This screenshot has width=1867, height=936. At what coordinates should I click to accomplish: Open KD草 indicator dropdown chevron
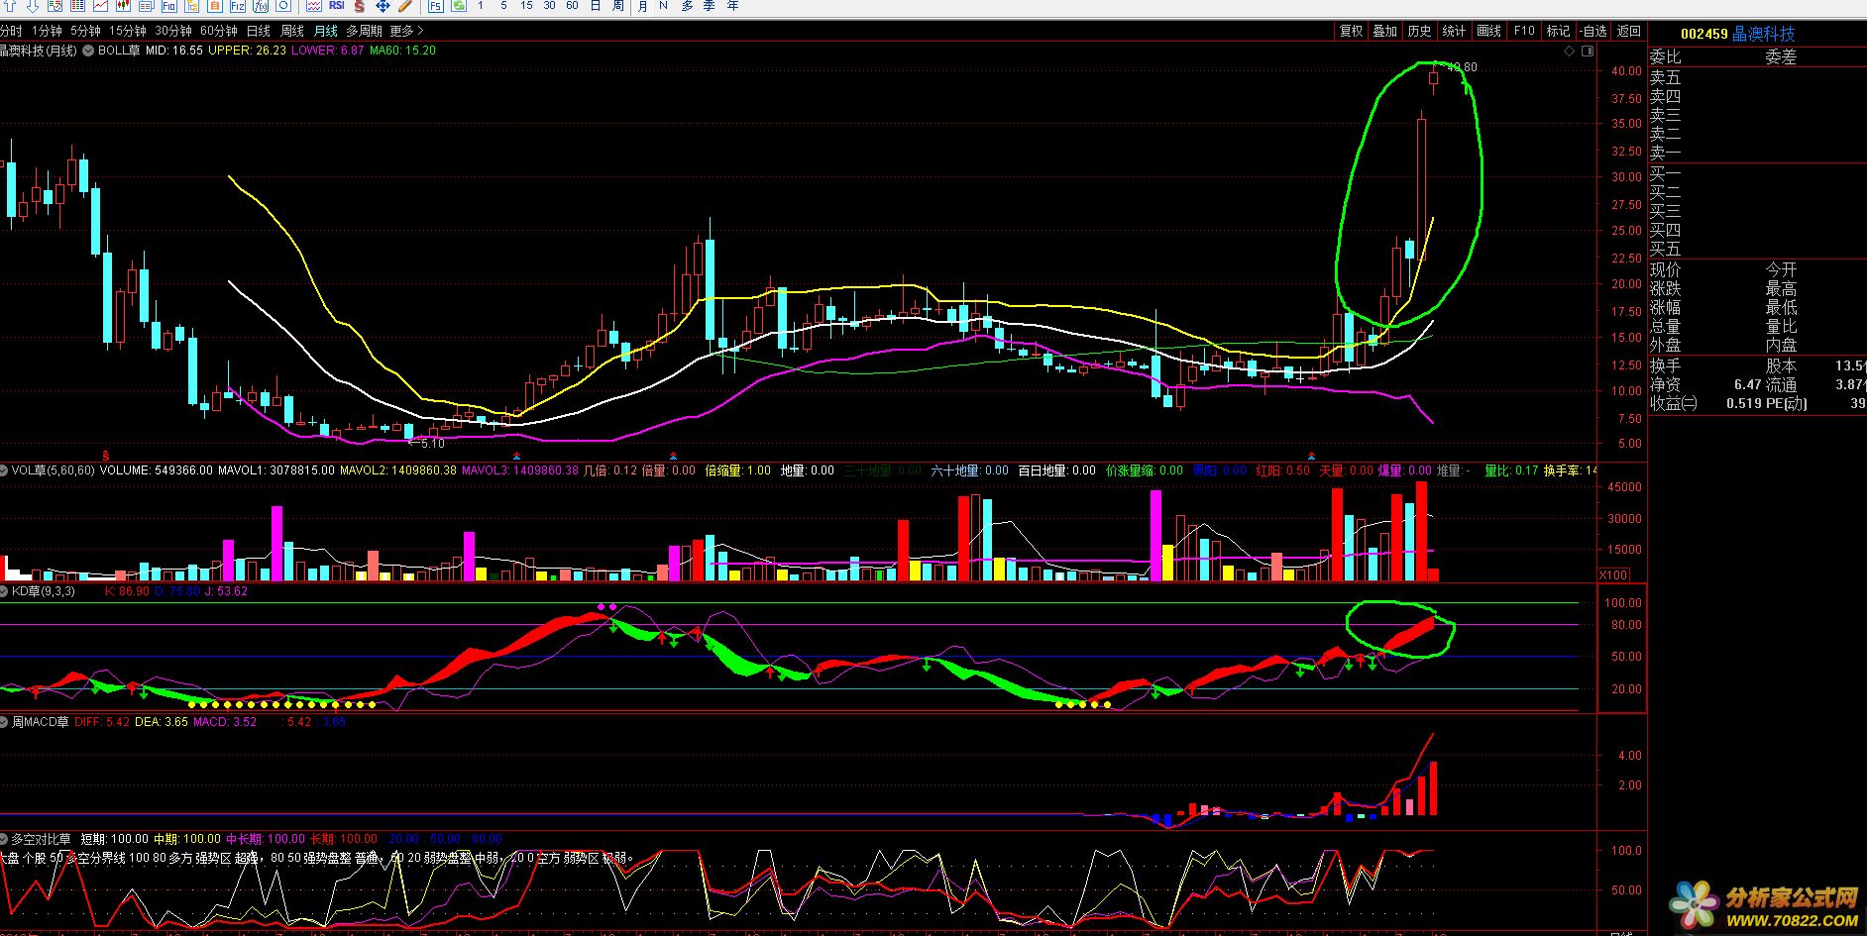5,591
